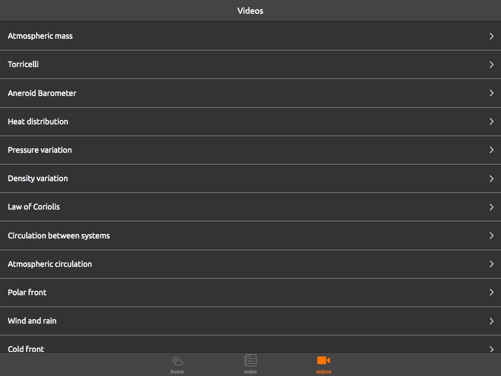This screenshot has height=376, width=501.
Task: Play the Polar front video entry
Action: 27,292
